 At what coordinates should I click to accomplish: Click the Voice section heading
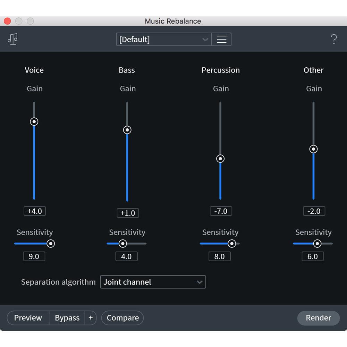(34, 70)
